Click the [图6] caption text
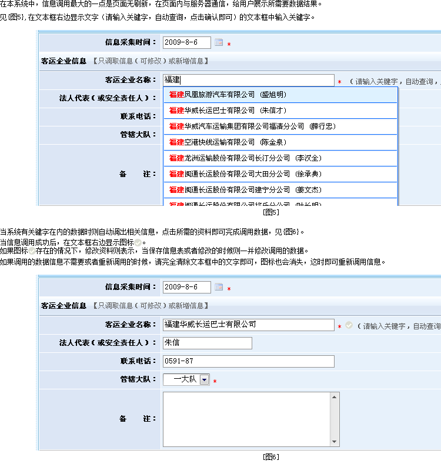441x467 pixels. tap(271, 457)
